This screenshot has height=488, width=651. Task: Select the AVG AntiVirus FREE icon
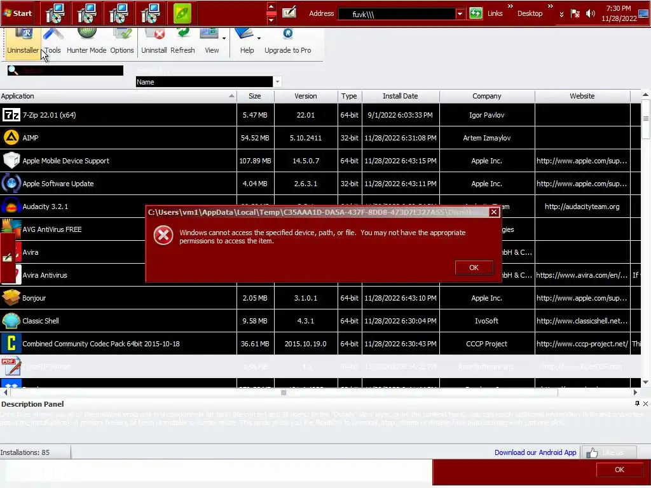11,228
